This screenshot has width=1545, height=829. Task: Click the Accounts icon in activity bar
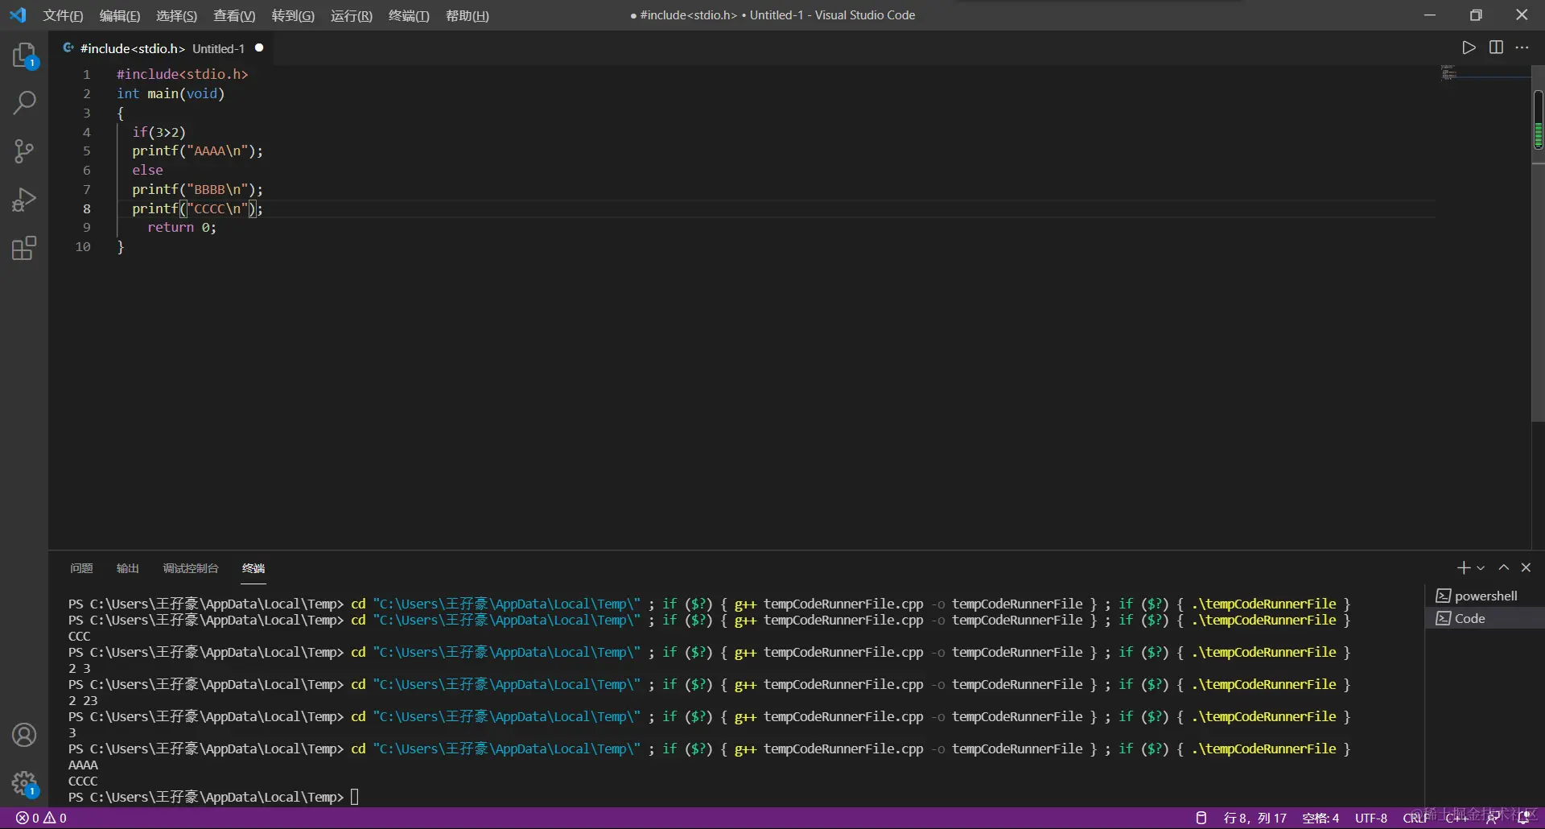pyautogui.click(x=24, y=735)
